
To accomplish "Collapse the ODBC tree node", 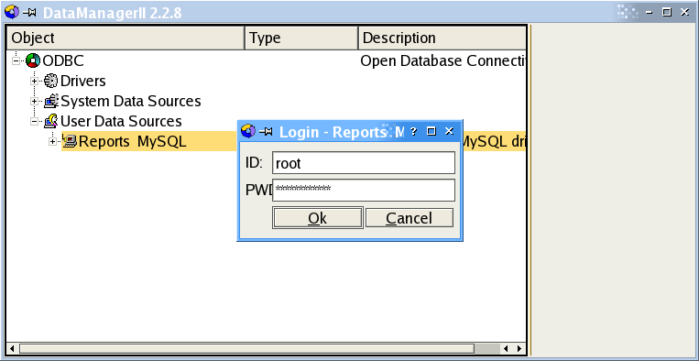I will 16,60.
